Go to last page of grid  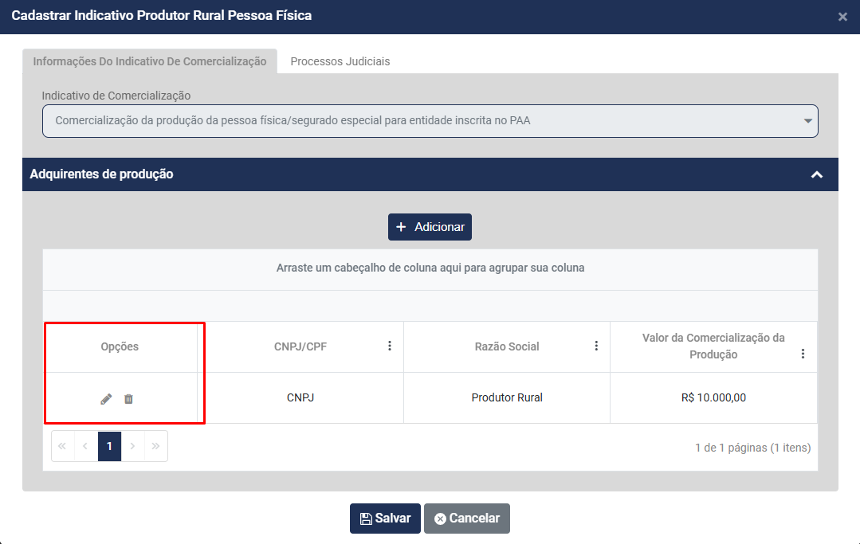[156, 447]
